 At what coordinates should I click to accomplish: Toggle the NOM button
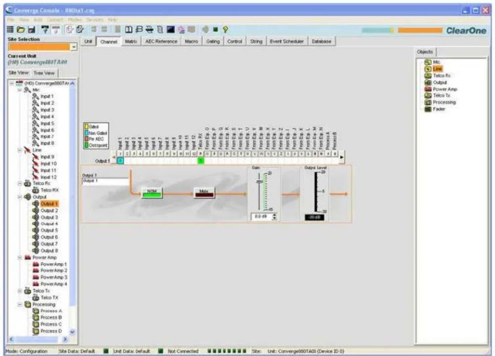(152, 193)
